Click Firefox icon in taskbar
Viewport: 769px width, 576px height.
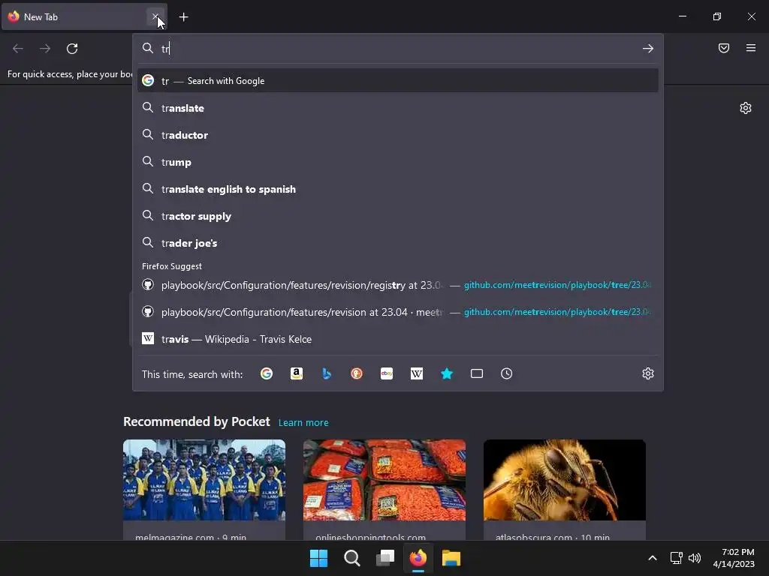(x=418, y=558)
